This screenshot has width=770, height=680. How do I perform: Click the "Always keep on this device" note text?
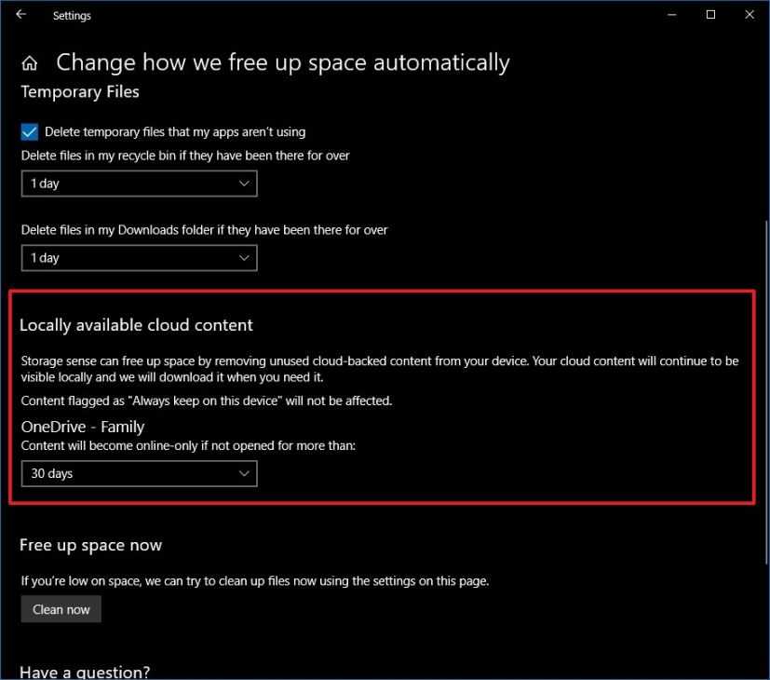(207, 401)
